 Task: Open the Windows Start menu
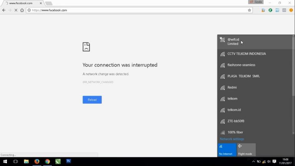click(5, 161)
